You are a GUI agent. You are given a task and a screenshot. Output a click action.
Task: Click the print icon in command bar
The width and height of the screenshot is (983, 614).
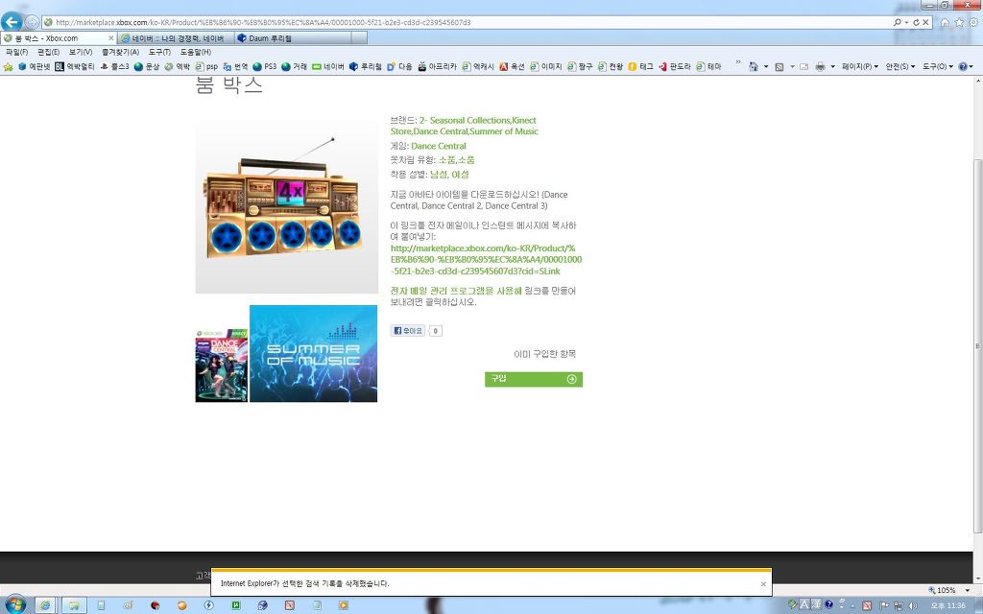(820, 66)
